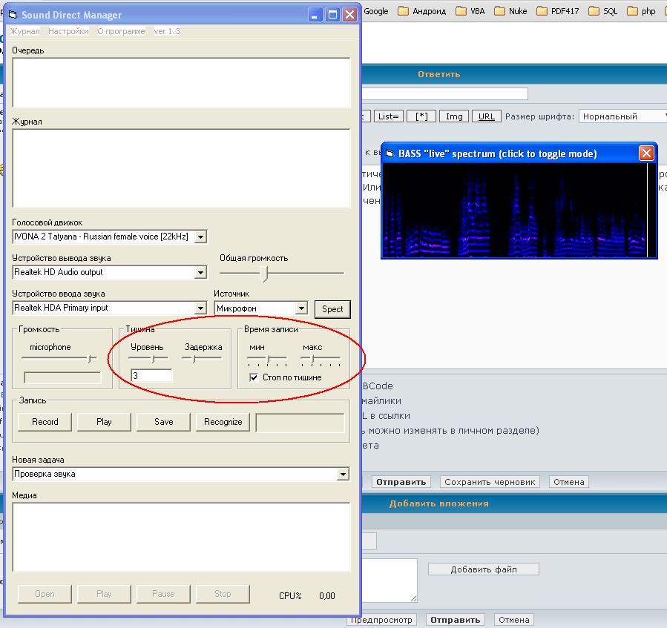Screen dimensions: 667x628
Task: Open the О программе menu
Action: tap(121, 31)
